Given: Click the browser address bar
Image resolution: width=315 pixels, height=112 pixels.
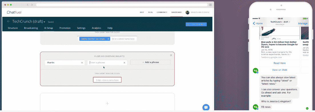Looking at the screenshot, I should 122,5.
